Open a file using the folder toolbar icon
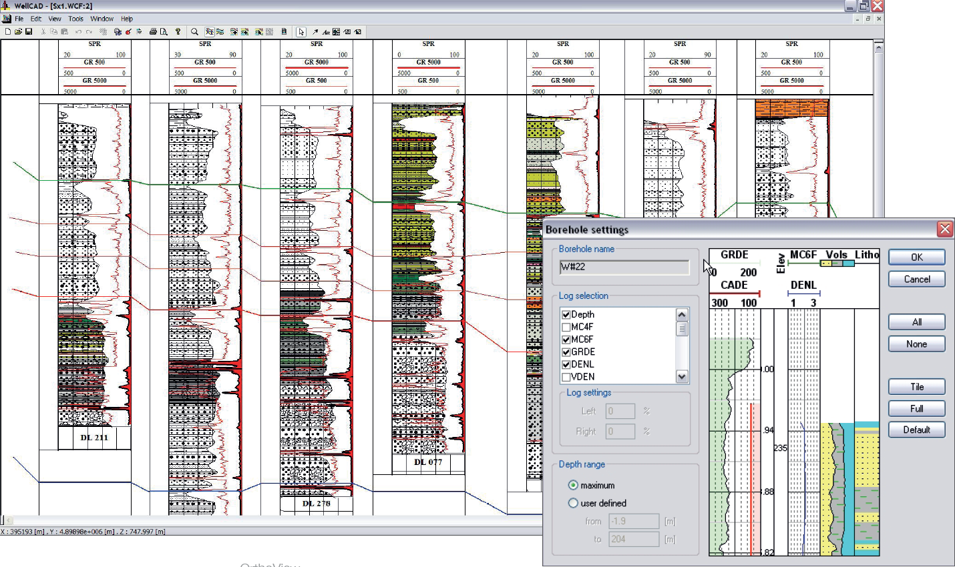 coord(19,31)
